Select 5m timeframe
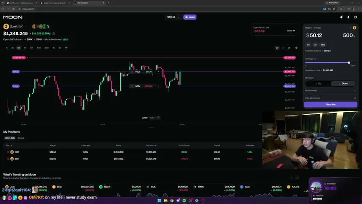The height and width of the screenshot is (204, 362). pos(31,48)
